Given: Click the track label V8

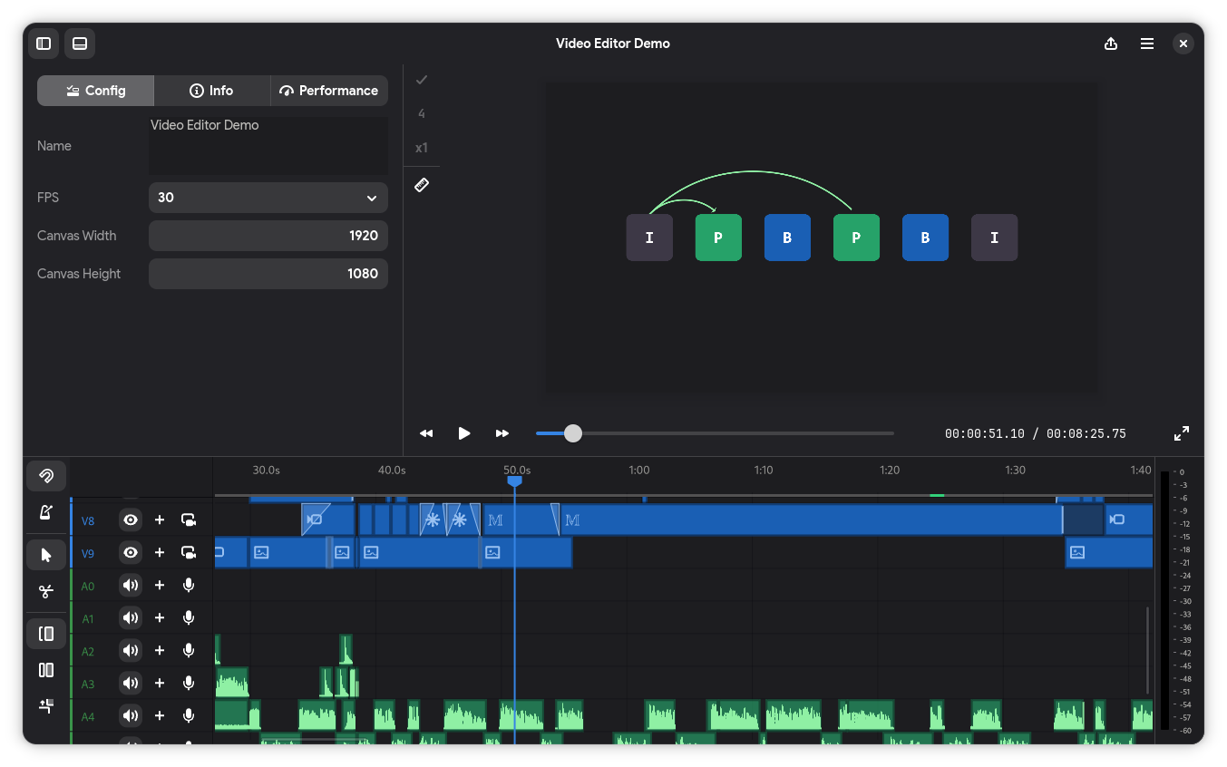Looking at the screenshot, I should pyautogui.click(x=88, y=521).
